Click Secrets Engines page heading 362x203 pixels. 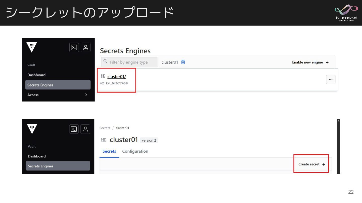click(x=125, y=51)
